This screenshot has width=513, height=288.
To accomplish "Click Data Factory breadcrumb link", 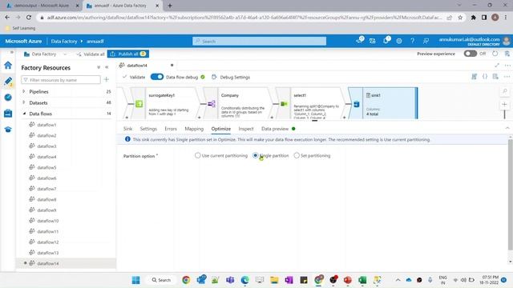I will 64,41.
